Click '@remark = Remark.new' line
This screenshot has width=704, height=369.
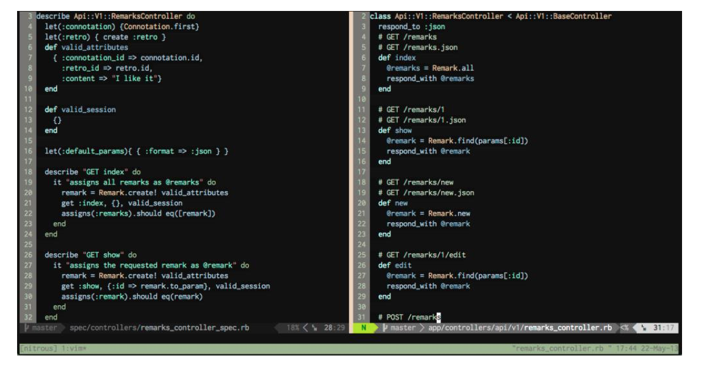[428, 213]
